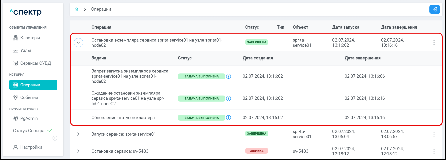Show info for 'Ожидание остановки экземпляра' task

coord(228,99)
